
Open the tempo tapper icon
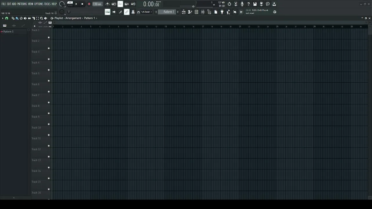click(228, 12)
